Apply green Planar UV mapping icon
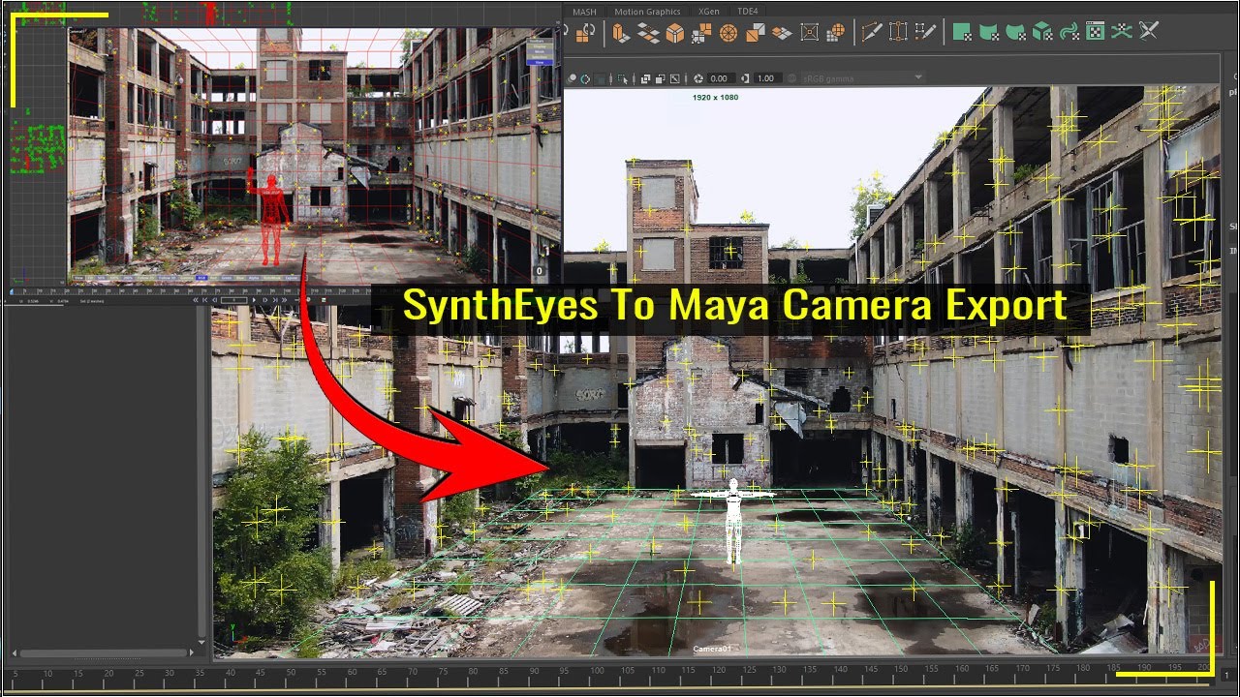Viewport: 1240px width, 697px height. (x=962, y=33)
